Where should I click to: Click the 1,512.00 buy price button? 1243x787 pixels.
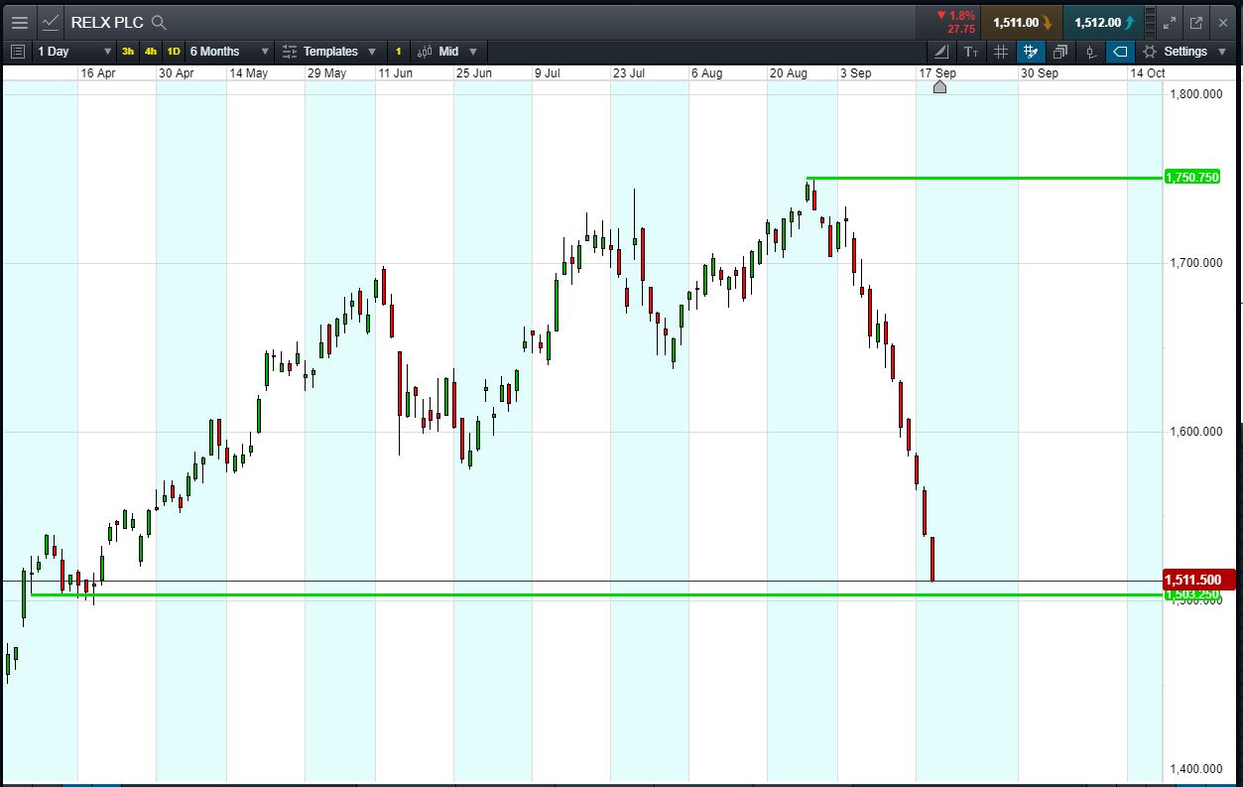[1102, 23]
